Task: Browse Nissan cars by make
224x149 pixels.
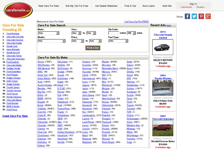Action: (x=105, y=102)
